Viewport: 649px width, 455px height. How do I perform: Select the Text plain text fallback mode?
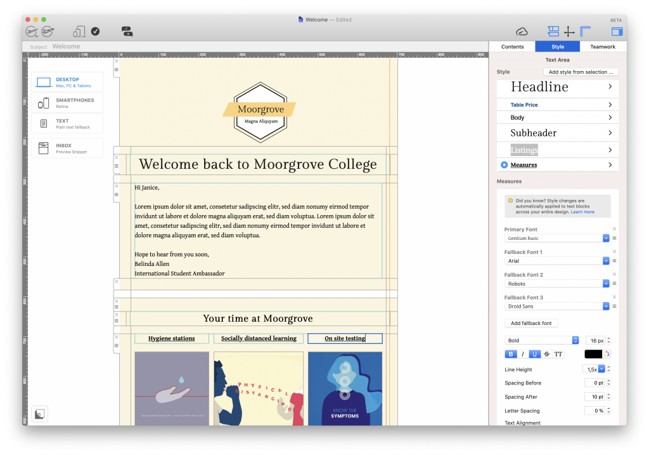(67, 124)
